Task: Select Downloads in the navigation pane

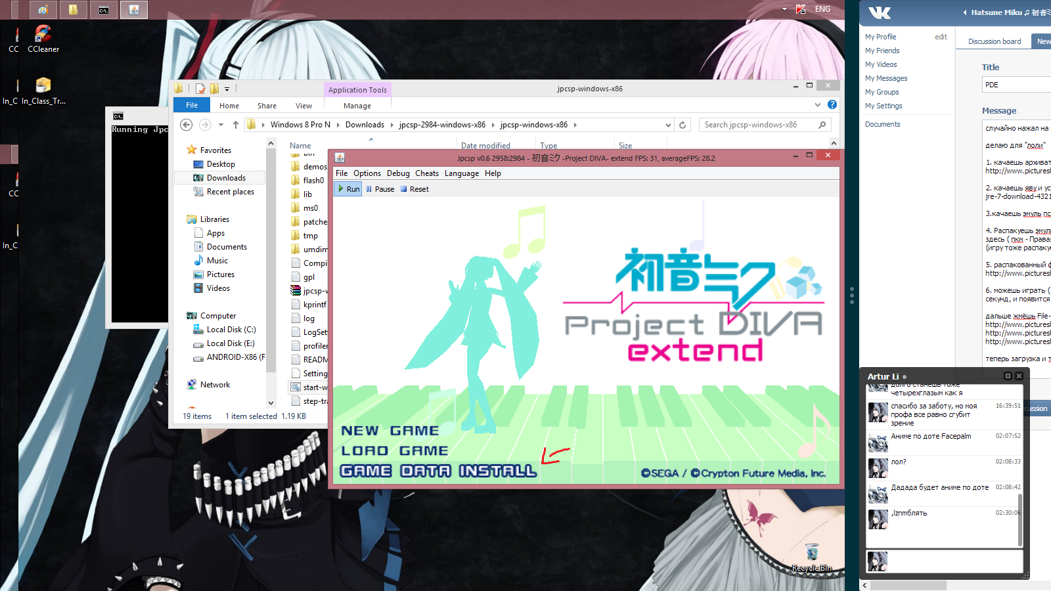Action: [x=226, y=178]
